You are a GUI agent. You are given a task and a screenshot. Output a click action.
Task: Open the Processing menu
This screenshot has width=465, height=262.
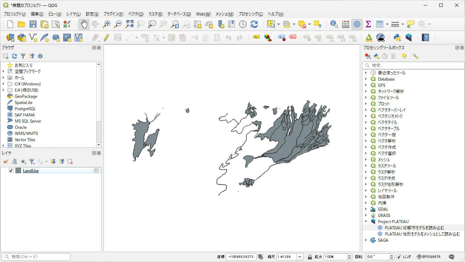(x=250, y=14)
